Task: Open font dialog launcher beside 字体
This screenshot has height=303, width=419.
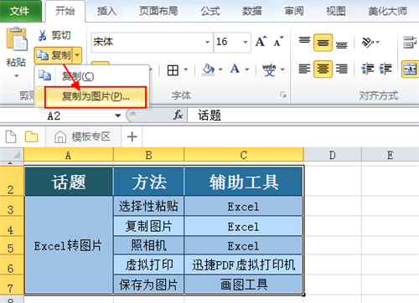Action: point(283,95)
